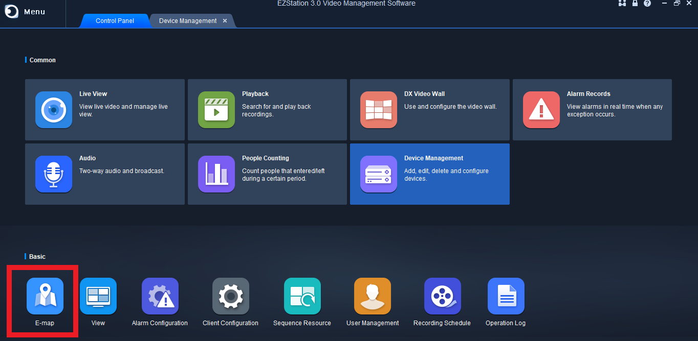Open Live View
This screenshot has height=341, width=698.
tap(104, 110)
